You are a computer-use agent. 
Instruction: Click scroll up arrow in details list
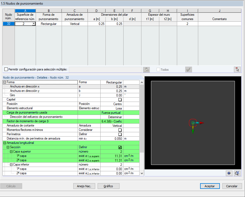coord(142,82)
